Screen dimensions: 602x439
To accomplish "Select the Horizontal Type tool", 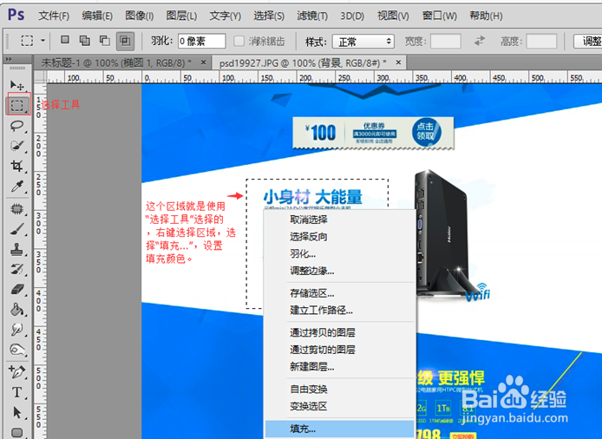I will (x=16, y=392).
